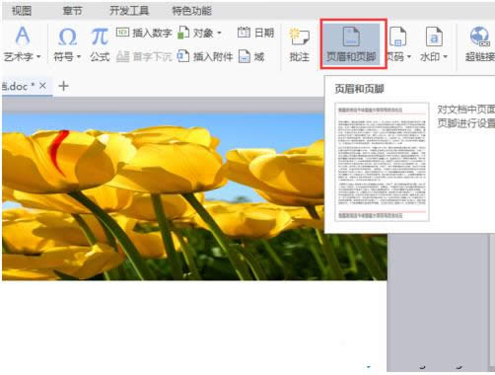495x375 pixels.
Task: Click the 页码 page number icon
Action: (397, 37)
